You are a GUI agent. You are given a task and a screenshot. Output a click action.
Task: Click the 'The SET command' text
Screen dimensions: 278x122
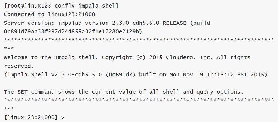click(29, 92)
